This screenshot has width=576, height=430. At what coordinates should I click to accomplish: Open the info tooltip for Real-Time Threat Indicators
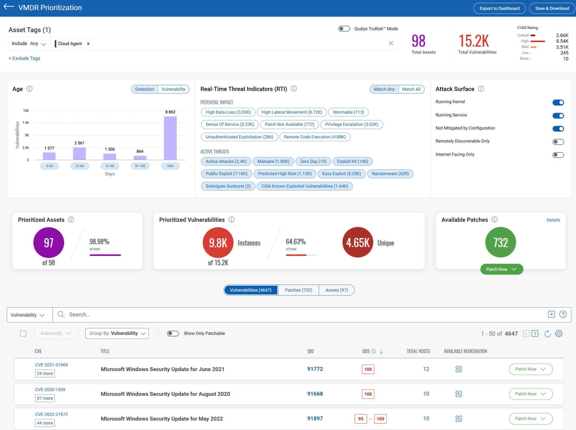(x=293, y=89)
